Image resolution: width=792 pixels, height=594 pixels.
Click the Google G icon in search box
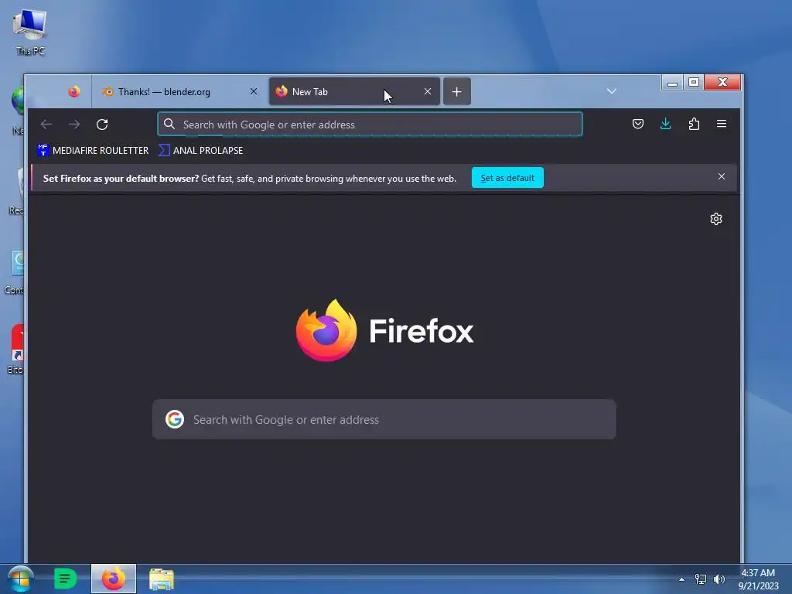coord(175,419)
